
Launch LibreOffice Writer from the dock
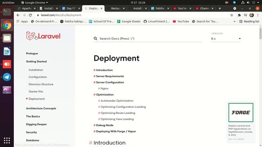(7, 51)
